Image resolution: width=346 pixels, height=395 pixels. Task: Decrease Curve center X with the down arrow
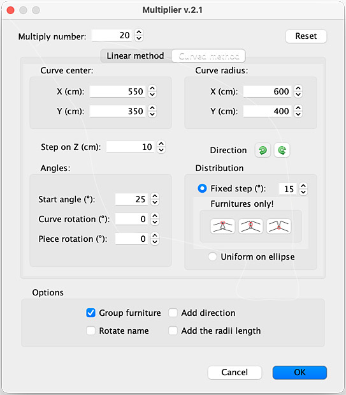tap(152, 94)
